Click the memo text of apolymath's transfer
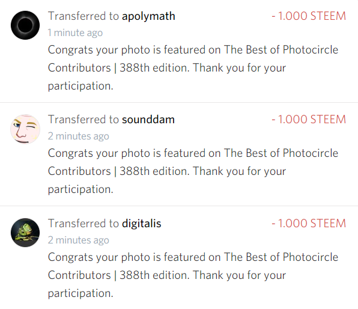This screenshot has width=358, height=309. tap(193, 68)
